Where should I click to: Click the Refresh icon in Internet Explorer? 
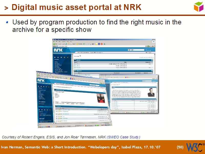[x=66, y=44]
